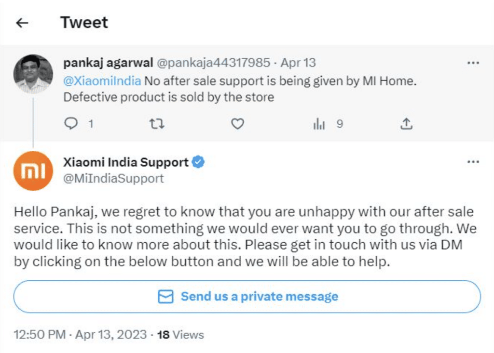Image resolution: width=494 pixels, height=353 pixels.
Task: Click the @pankaja44317985 handle
Action: click(x=213, y=63)
